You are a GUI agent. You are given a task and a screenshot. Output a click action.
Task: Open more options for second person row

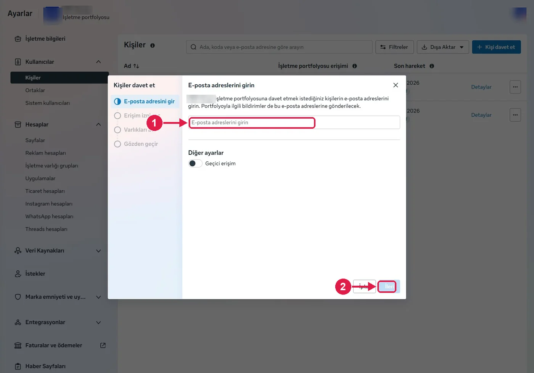tap(515, 115)
